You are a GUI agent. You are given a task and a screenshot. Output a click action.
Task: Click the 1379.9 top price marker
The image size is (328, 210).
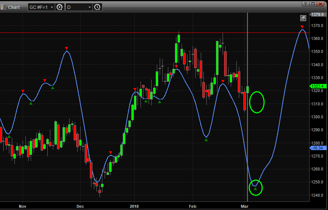tap(318, 14)
